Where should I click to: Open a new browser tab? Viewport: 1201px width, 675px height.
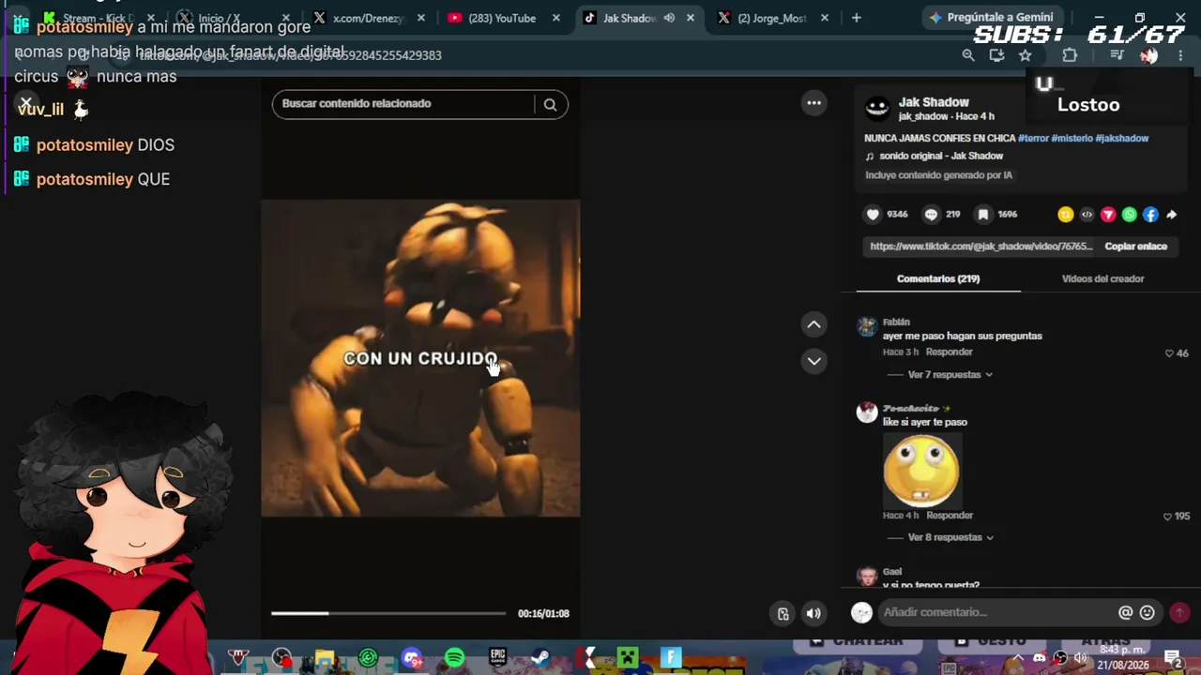[x=856, y=18]
